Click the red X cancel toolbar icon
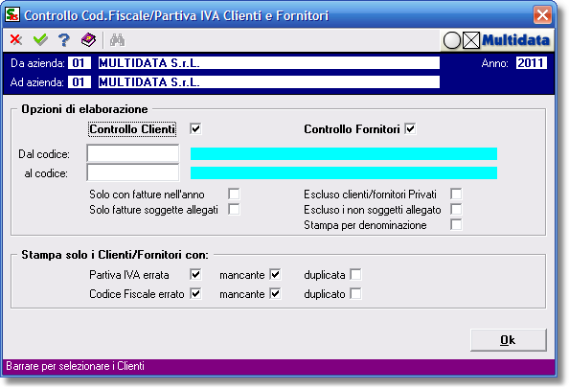 [16, 39]
